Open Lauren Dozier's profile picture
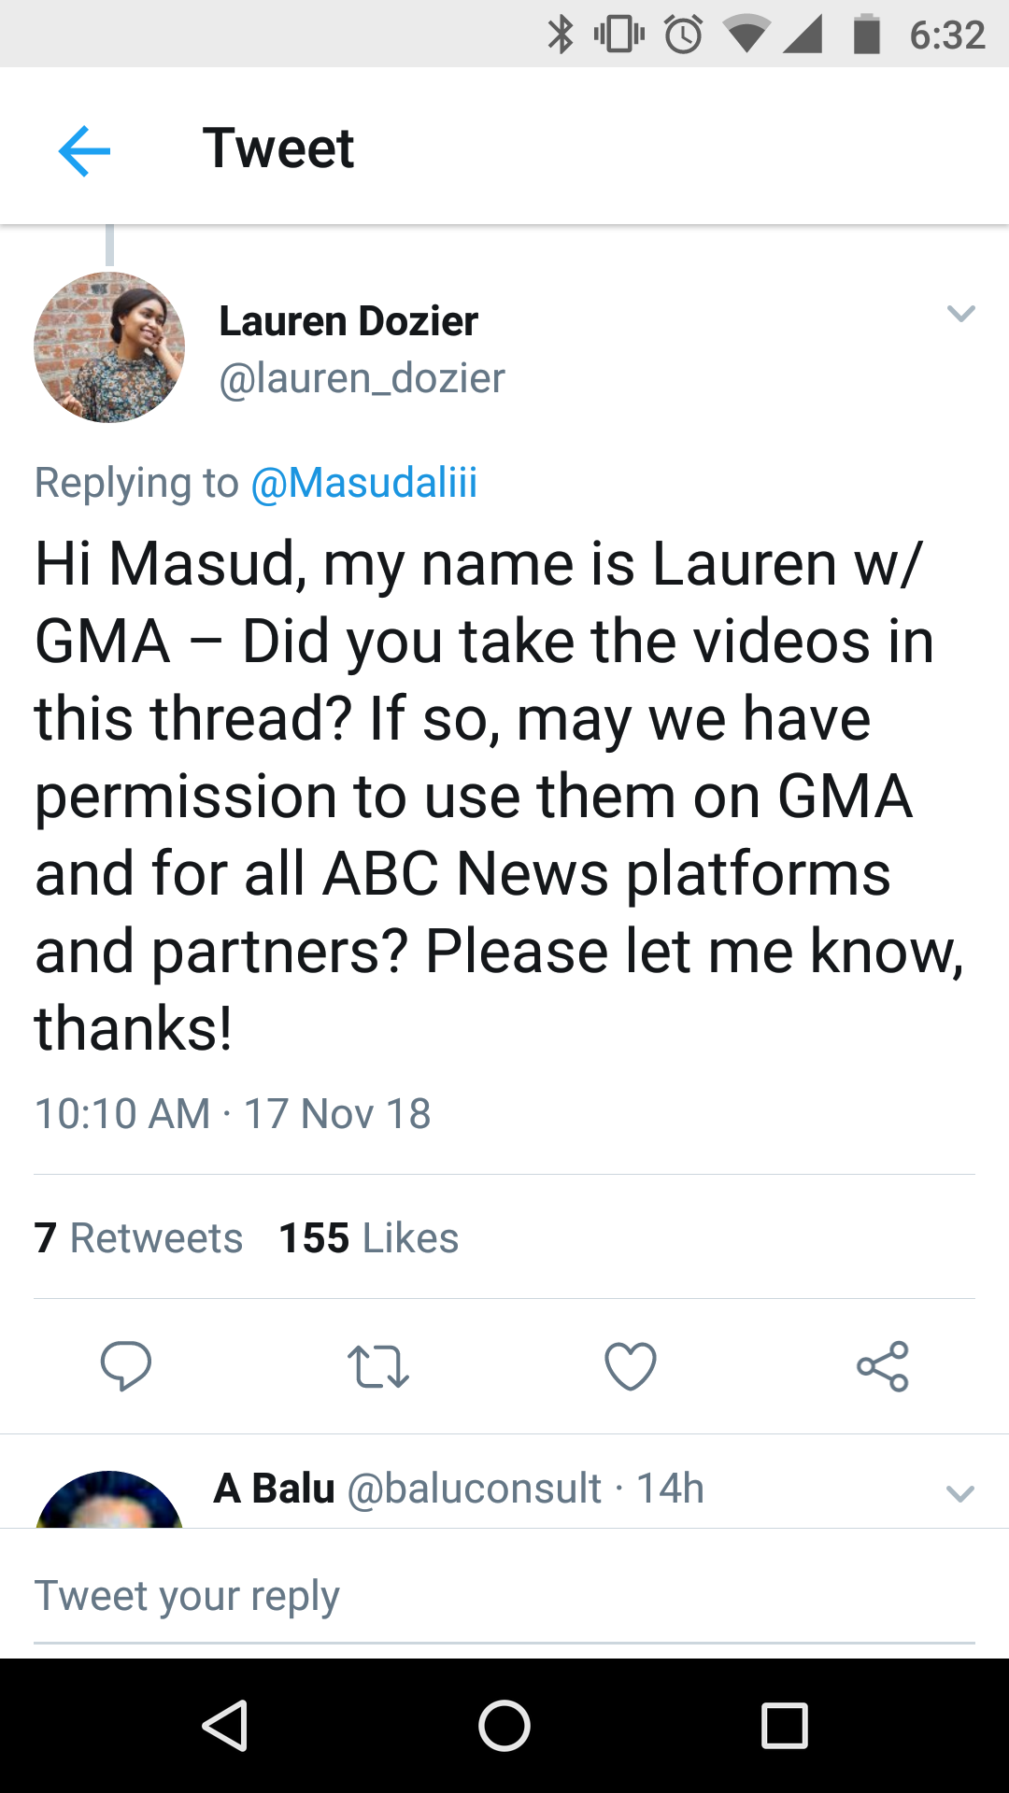Screen dimensions: 1009x1793 109,347
